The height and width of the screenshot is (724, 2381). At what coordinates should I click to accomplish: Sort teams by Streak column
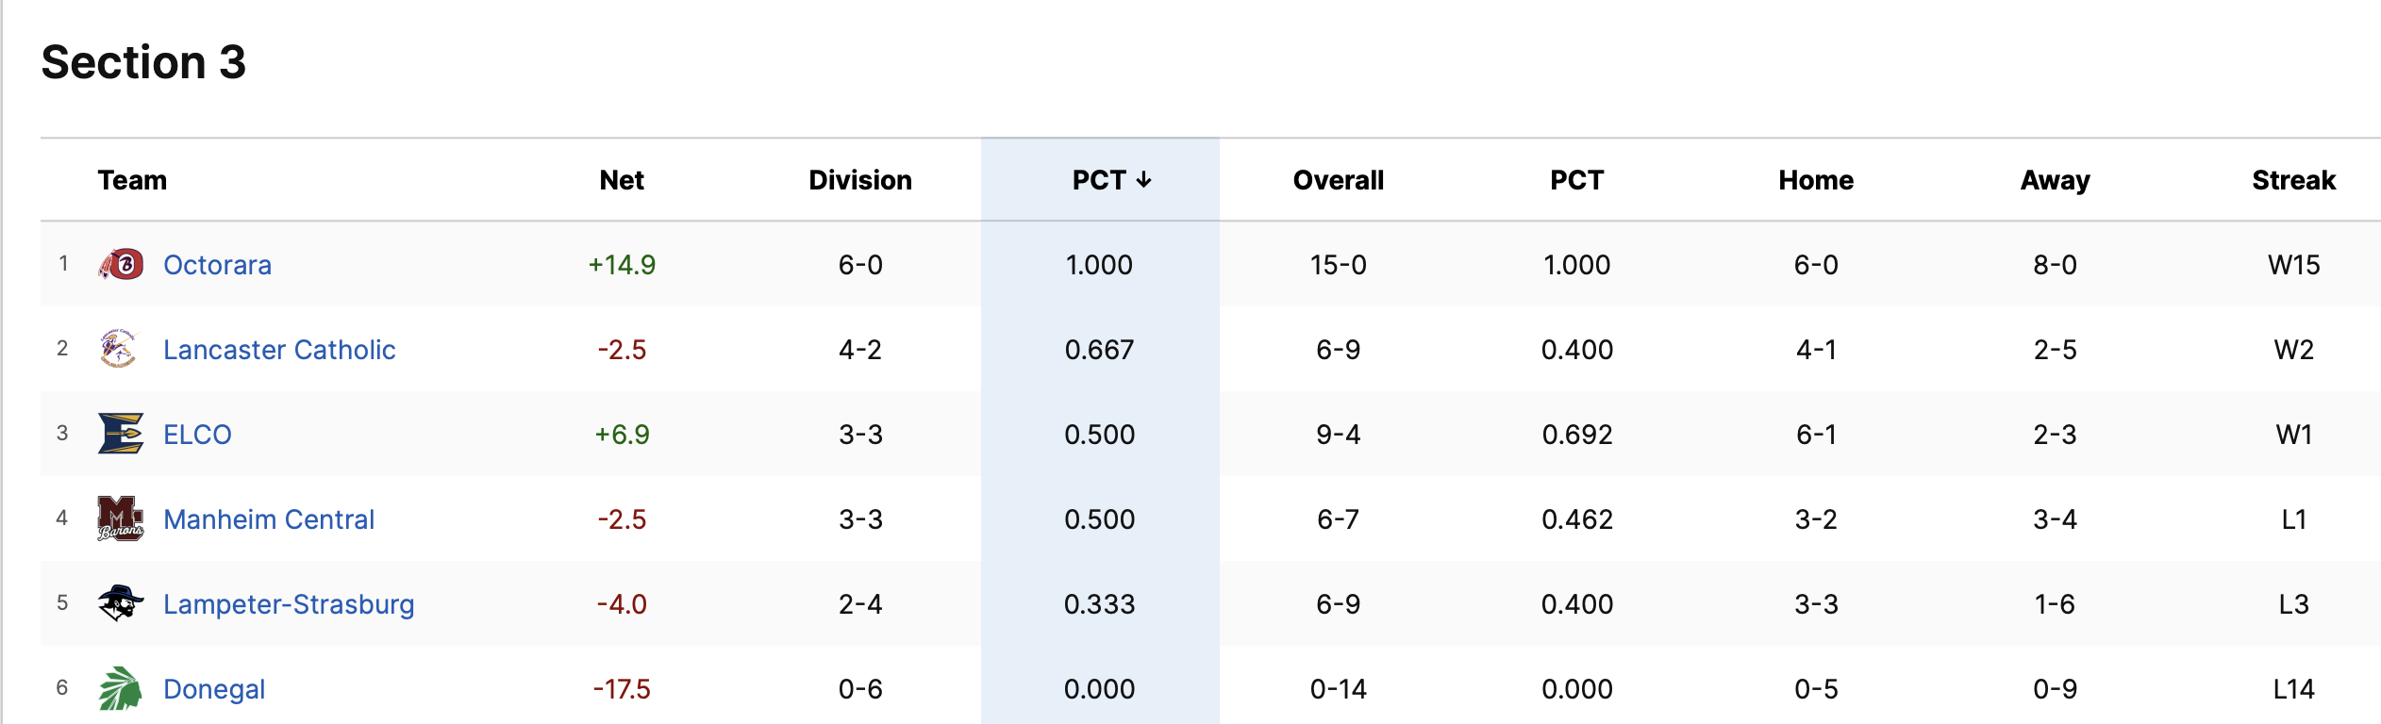click(x=2293, y=180)
